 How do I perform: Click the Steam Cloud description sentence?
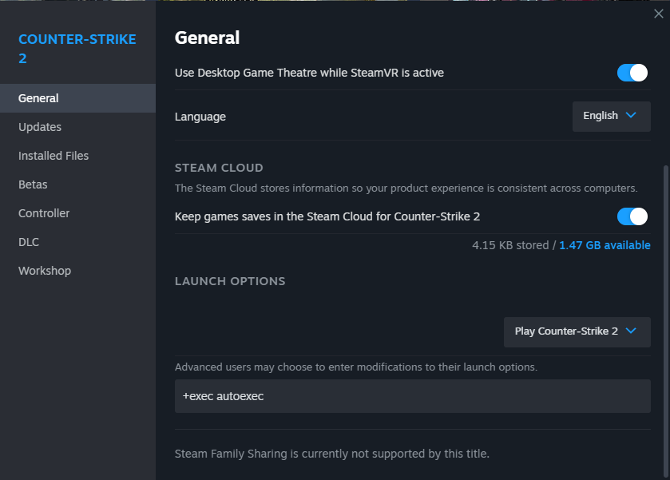(406, 188)
